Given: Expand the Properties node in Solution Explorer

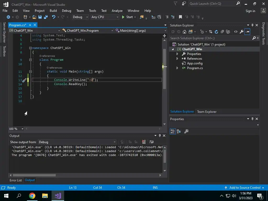Looking at the screenshot, I should (x=177, y=54).
